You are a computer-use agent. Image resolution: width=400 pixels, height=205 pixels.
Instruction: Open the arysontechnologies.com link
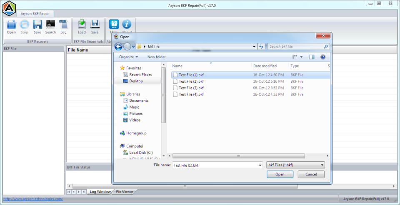click(33, 199)
